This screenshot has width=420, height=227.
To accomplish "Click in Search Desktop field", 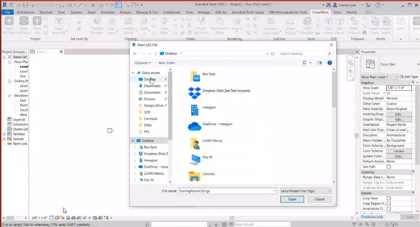I will [303, 54].
